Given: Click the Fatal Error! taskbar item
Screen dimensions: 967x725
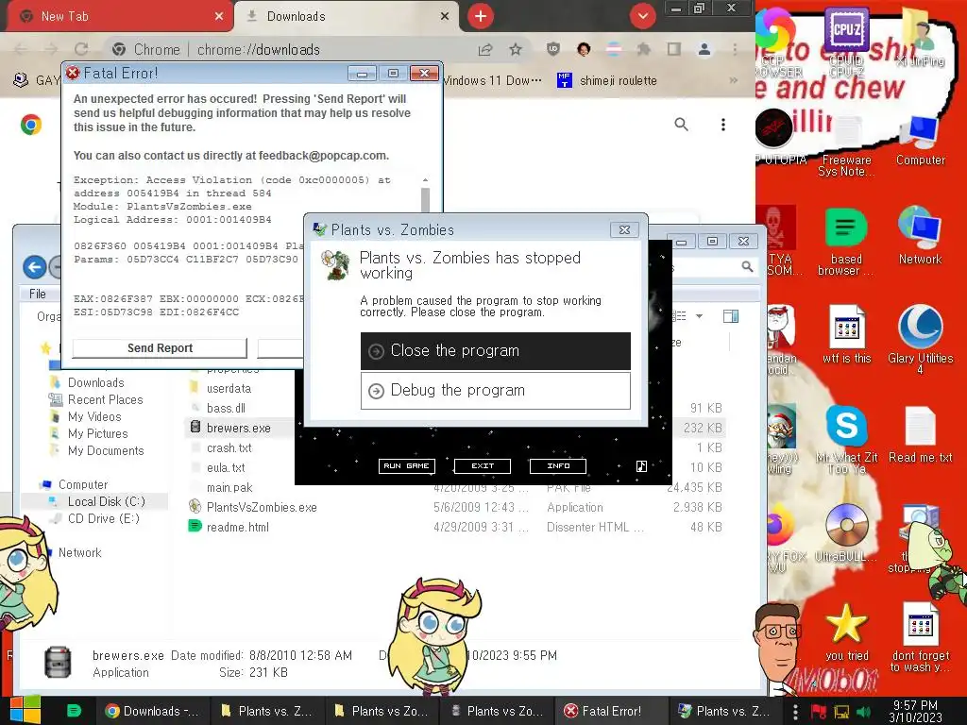Looking at the screenshot, I should pos(612,711).
